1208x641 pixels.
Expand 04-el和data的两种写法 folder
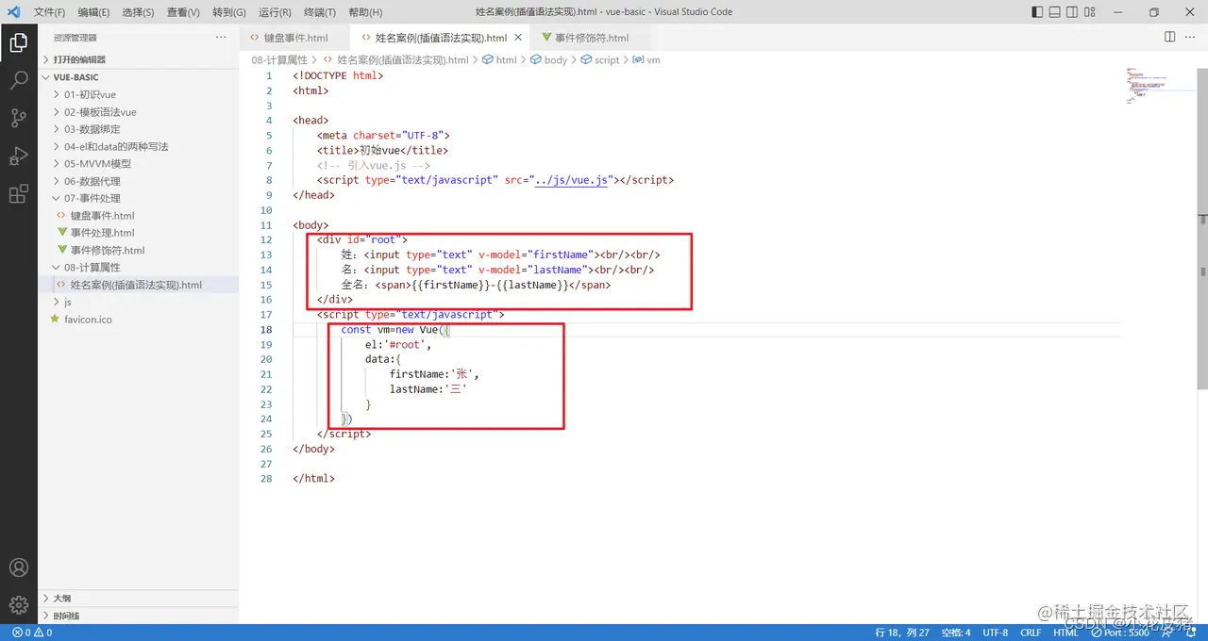point(139,146)
